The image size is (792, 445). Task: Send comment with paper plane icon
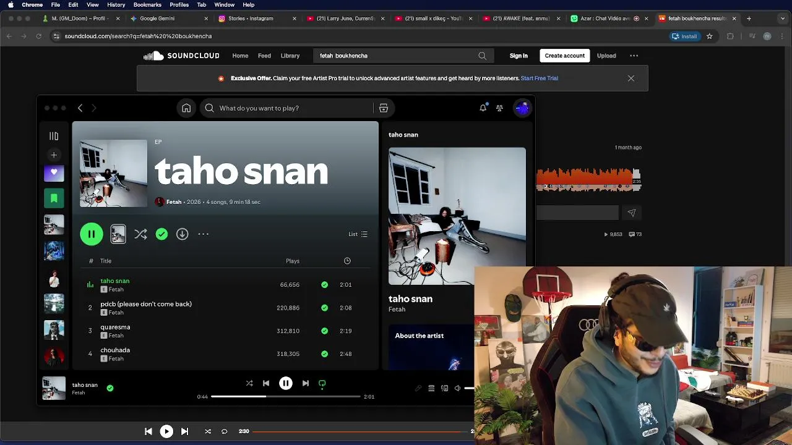point(632,213)
